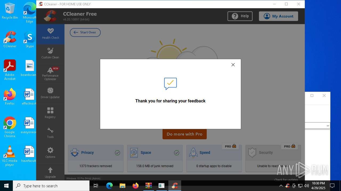Select the Privacy result card

point(96,158)
